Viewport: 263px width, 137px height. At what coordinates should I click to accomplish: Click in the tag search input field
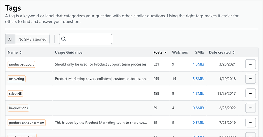click(x=89, y=39)
